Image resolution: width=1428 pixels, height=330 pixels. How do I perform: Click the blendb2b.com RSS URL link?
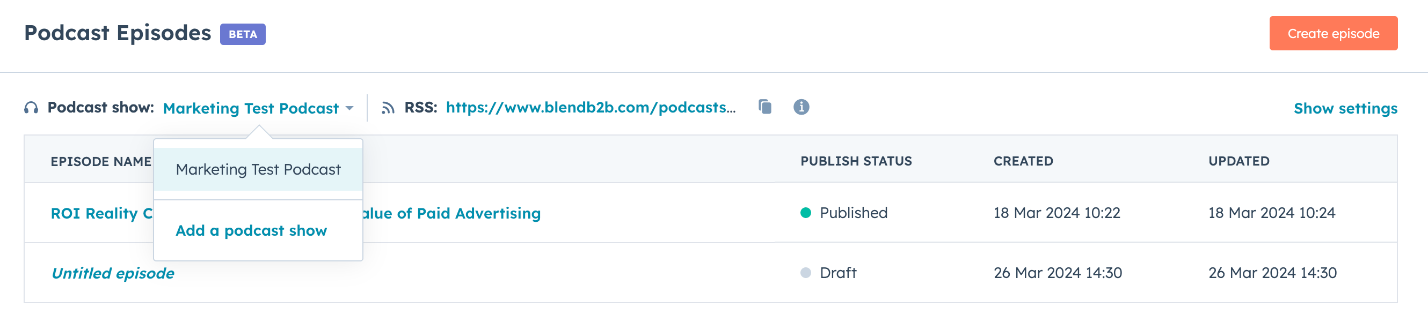click(592, 107)
